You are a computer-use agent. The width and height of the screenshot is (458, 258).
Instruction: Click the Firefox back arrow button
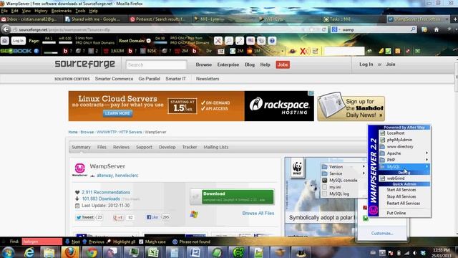tap(6, 29)
